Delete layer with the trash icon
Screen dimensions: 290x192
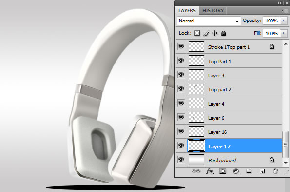coord(275,171)
